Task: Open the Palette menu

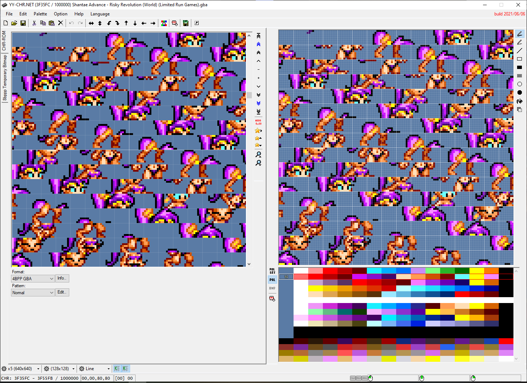Action: point(40,14)
